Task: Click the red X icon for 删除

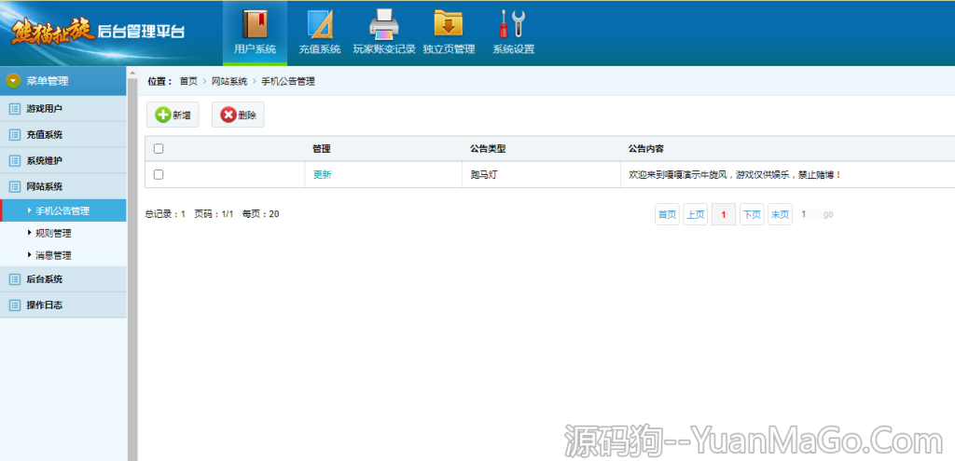Action: [x=228, y=115]
